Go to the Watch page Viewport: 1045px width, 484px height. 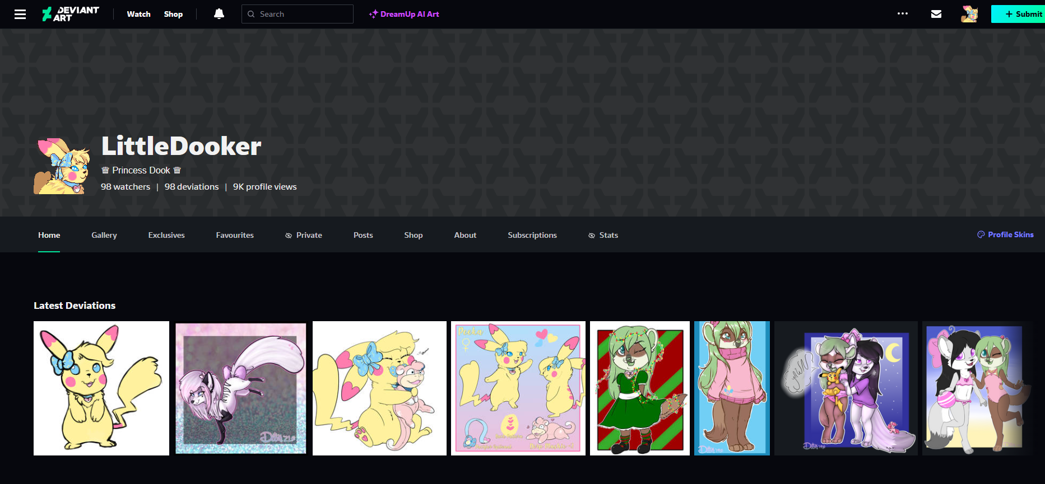138,14
